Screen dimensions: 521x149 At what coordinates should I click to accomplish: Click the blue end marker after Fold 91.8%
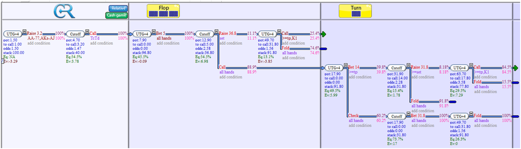pyautogui.click(x=452, y=102)
